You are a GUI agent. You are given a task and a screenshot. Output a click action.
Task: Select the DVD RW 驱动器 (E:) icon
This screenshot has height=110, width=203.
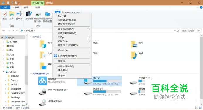(x=43, y=92)
